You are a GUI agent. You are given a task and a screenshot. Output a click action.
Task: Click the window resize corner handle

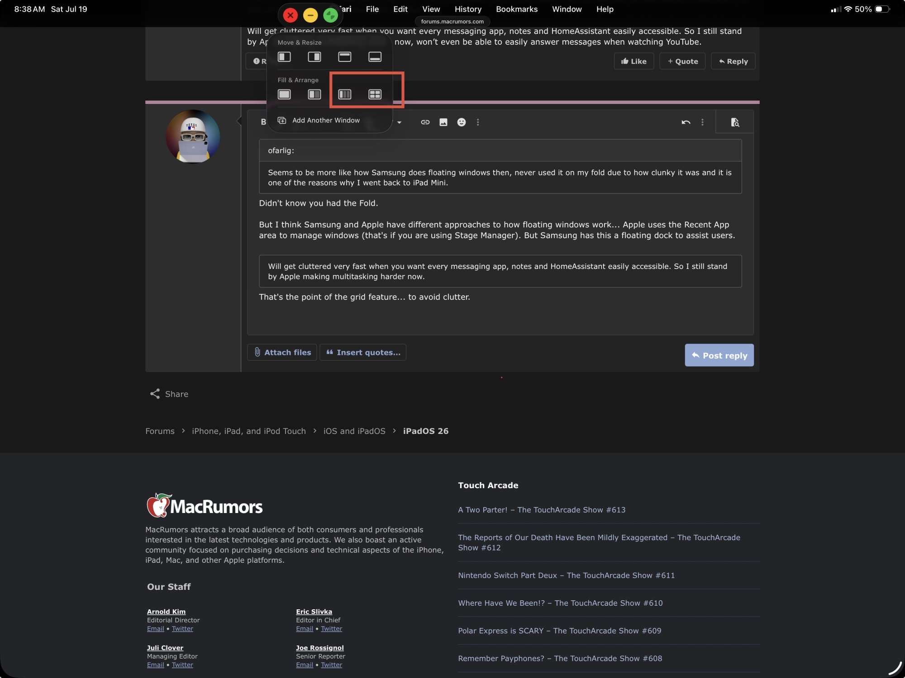(895, 668)
